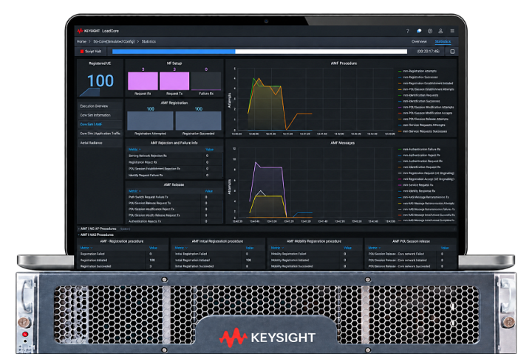Open the hamburger menu icon

click(x=452, y=31)
